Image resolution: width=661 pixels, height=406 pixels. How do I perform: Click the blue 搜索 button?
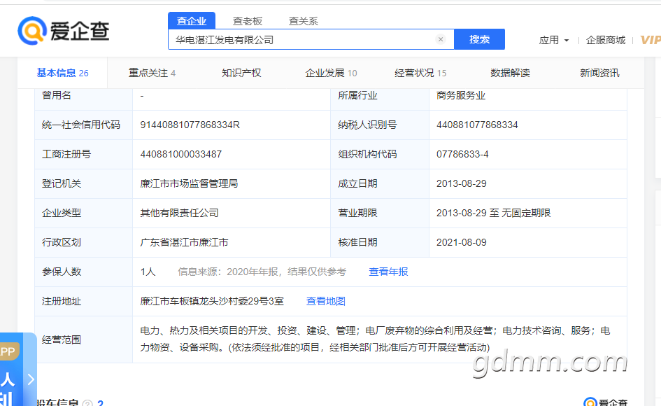pos(479,39)
